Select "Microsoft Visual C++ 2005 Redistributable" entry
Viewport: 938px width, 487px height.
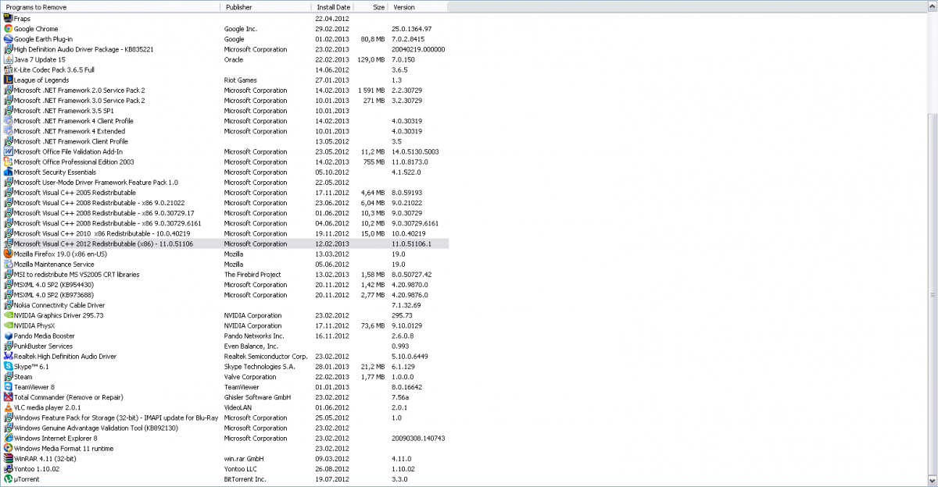click(x=75, y=193)
